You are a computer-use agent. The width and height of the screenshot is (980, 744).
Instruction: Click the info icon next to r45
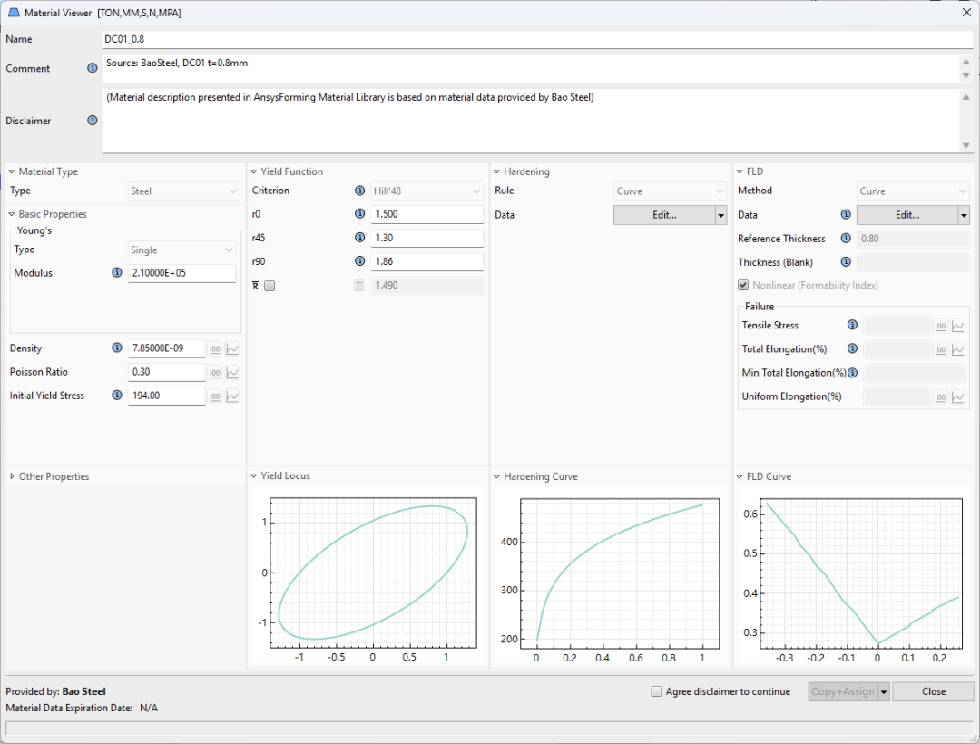359,238
